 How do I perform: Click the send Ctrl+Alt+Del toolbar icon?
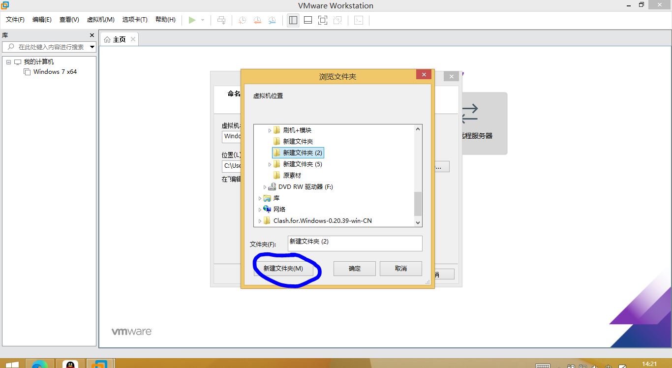(x=222, y=20)
